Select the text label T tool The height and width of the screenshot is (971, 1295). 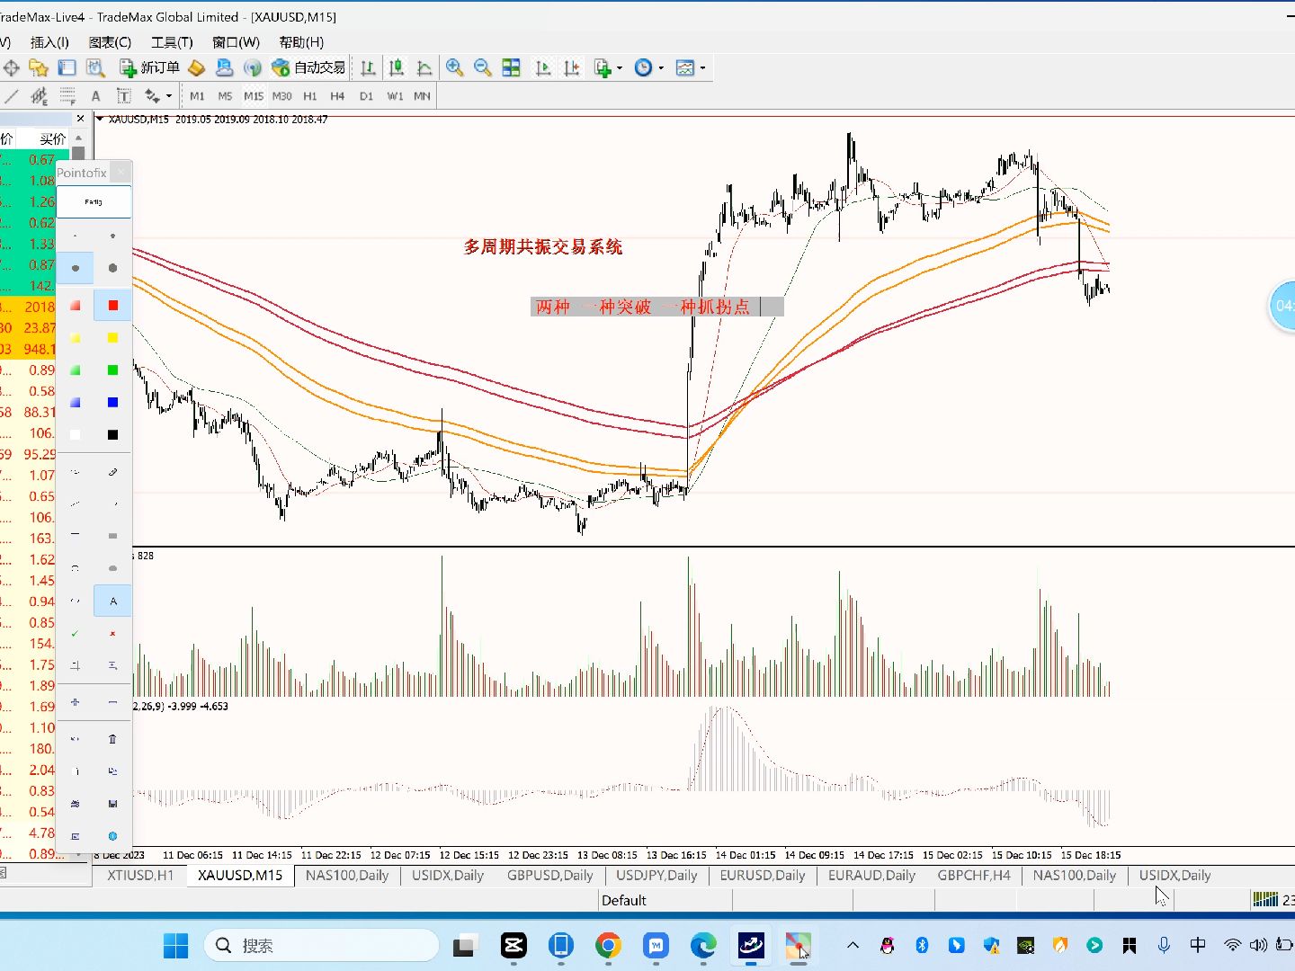click(123, 96)
